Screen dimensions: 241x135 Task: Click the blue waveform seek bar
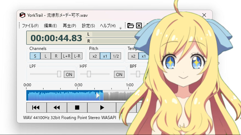[x=65, y=95]
